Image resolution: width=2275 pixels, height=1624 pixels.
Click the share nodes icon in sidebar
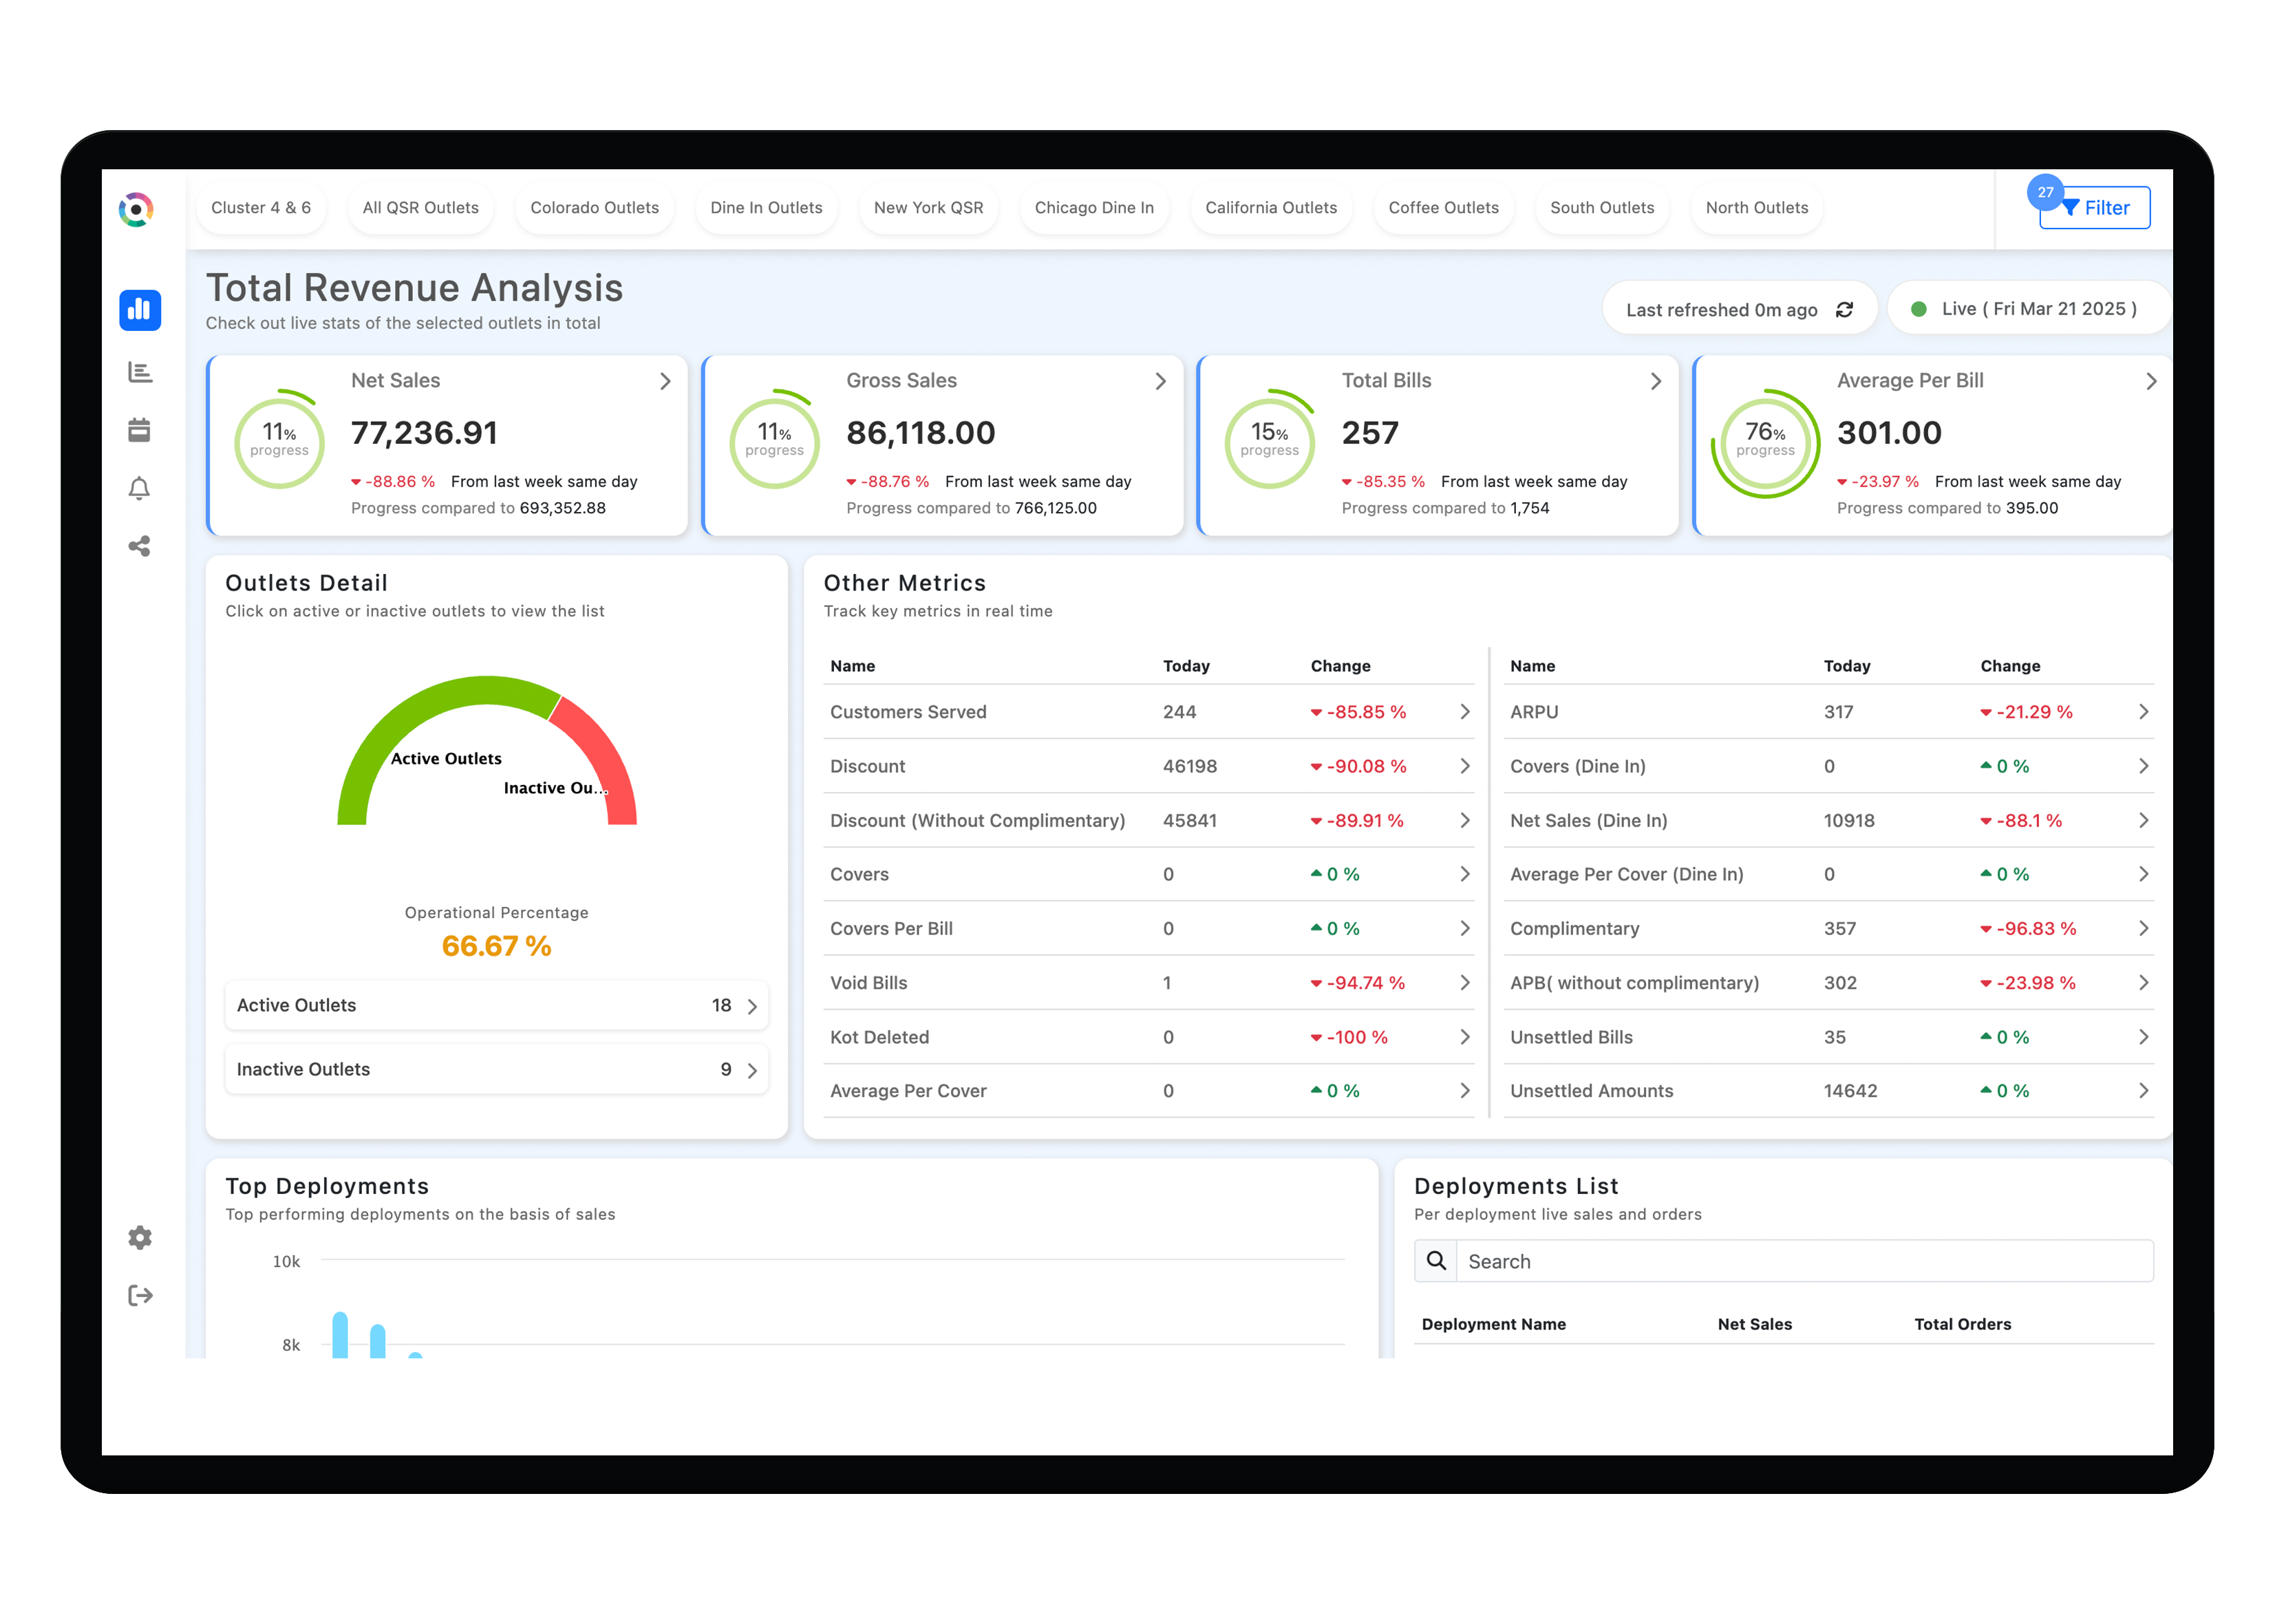click(139, 546)
